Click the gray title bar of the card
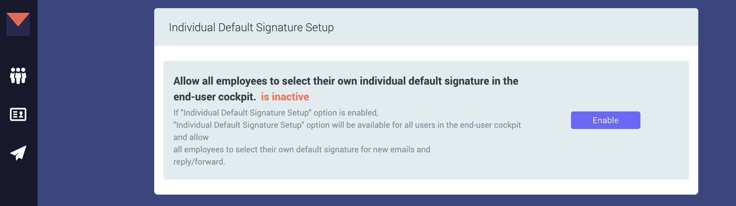736x206 pixels. 426,27
